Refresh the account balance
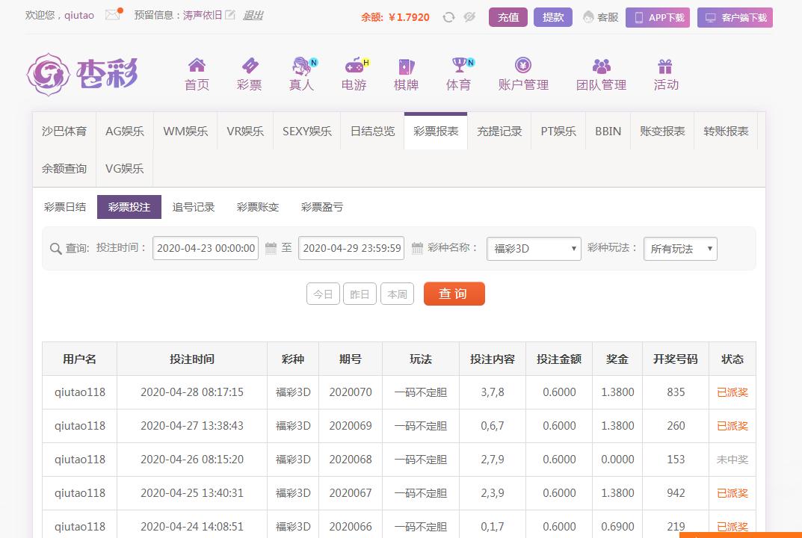This screenshot has height=538, width=802. pos(448,17)
